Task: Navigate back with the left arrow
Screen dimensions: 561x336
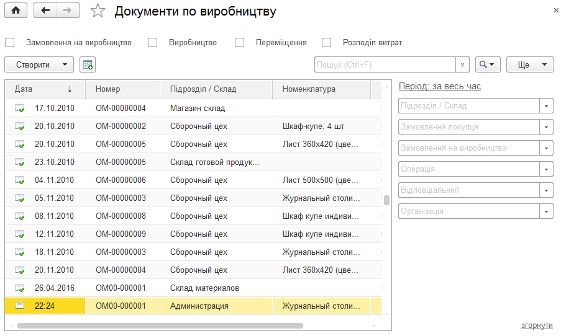Action: (x=45, y=11)
